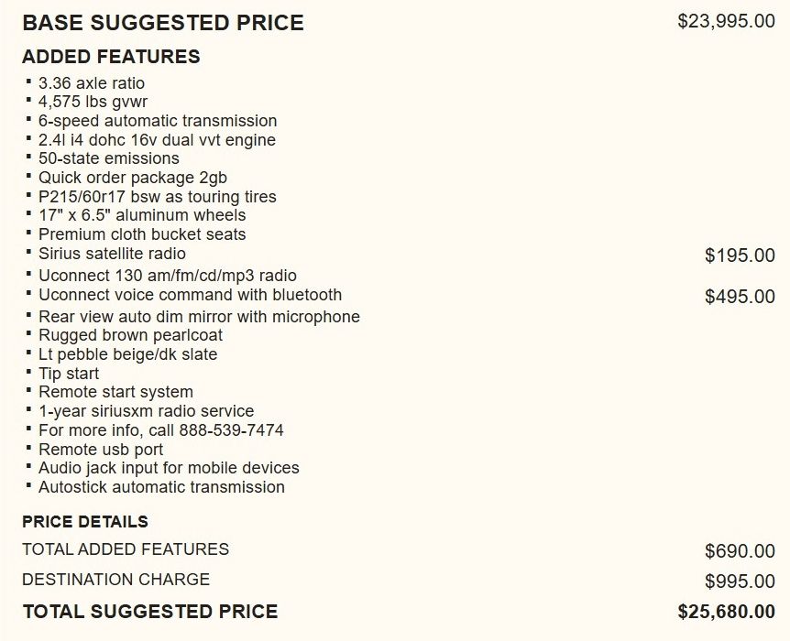This screenshot has height=641, width=790.
Task: Click the Base Suggested Price heading
Action: coord(163,22)
